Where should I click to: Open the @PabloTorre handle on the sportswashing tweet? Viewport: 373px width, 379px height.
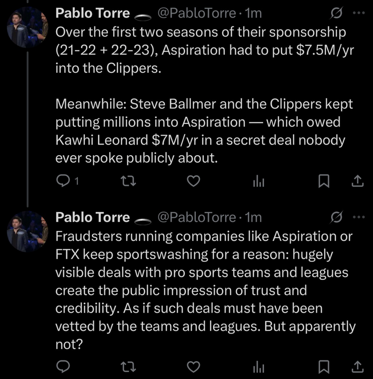pos(196,217)
